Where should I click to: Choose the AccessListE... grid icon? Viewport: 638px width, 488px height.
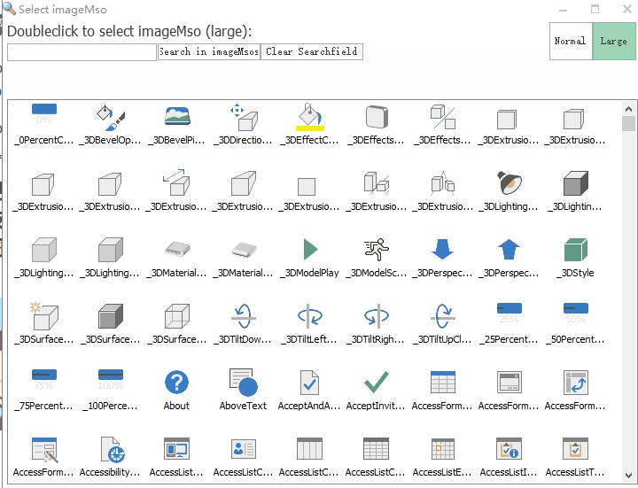point(443,449)
